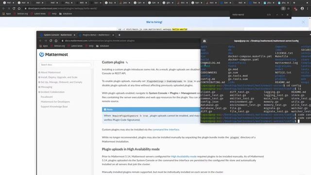Open 'Focalboard' sidebar link

47,97
